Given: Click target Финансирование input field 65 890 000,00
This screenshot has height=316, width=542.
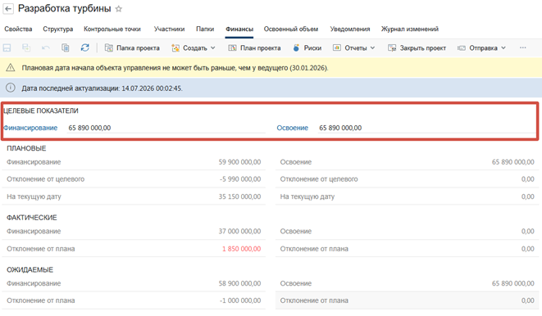Looking at the screenshot, I should [166, 128].
